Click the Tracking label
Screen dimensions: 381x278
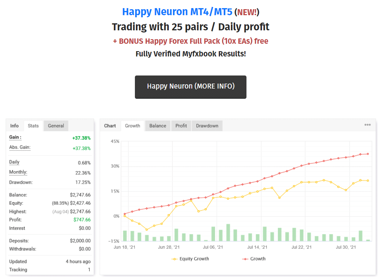pos(18,270)
